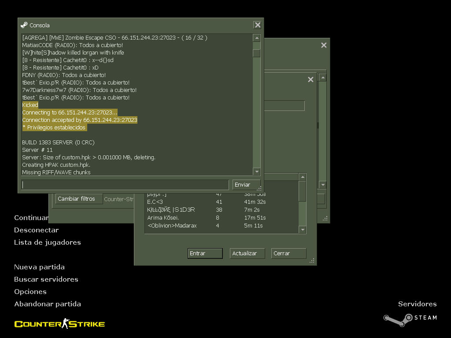
Task: Click the '41m 32s' time cell
Action: (255, 202)
